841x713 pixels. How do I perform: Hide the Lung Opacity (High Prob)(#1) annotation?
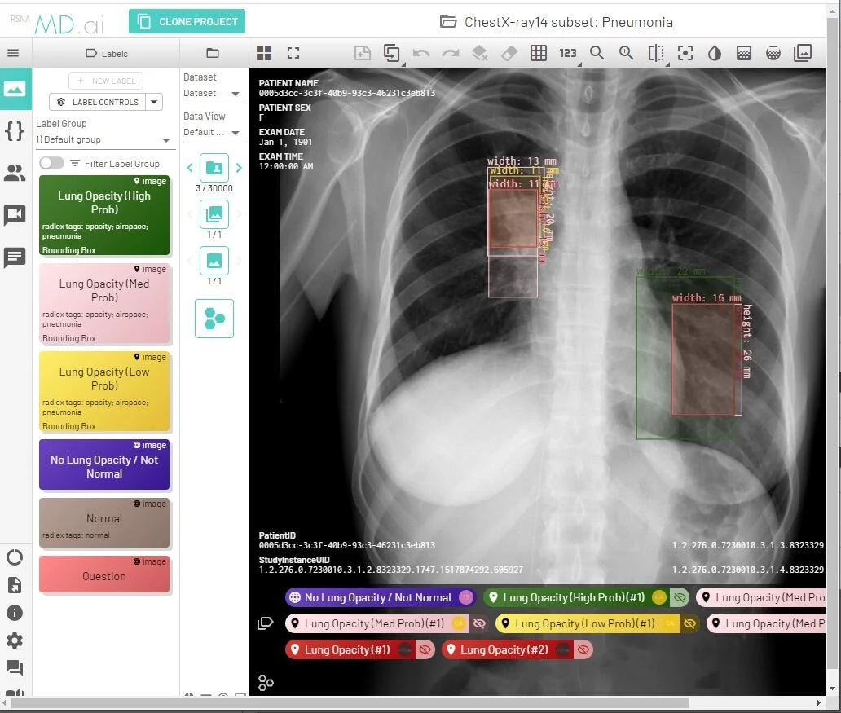[x=680, y=597]
